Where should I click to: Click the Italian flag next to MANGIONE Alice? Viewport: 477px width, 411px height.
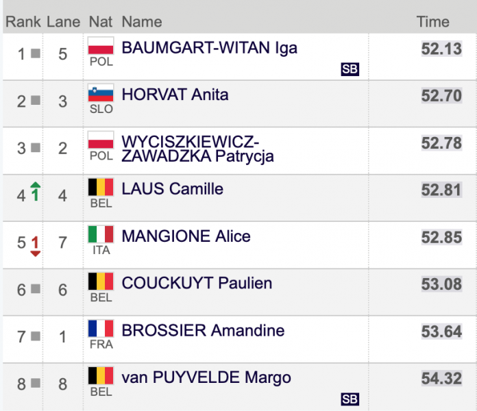101,235
